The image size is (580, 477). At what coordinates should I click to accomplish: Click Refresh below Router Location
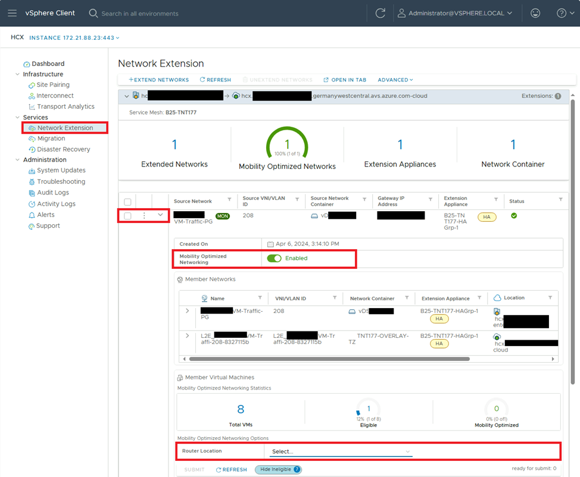tap(231, 470)
